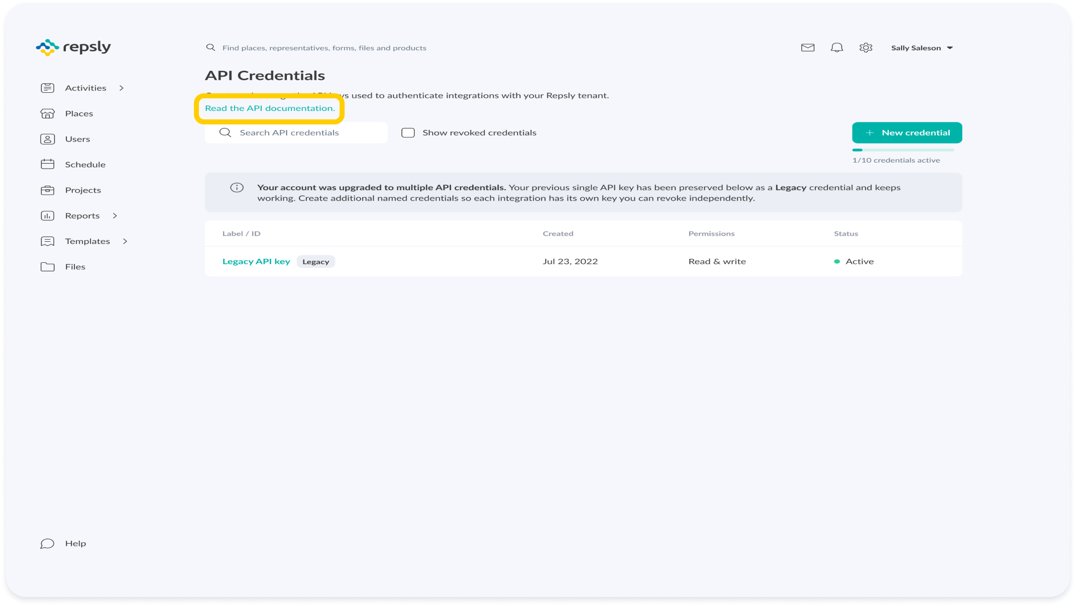1076x606 pixels.
Task: Expand the Templates menu chevron
Action: click(125, 241)
